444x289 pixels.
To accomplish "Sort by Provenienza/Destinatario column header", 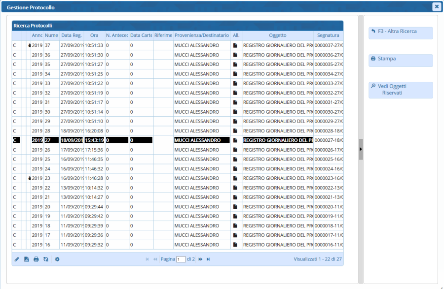I will coord(201,35).
